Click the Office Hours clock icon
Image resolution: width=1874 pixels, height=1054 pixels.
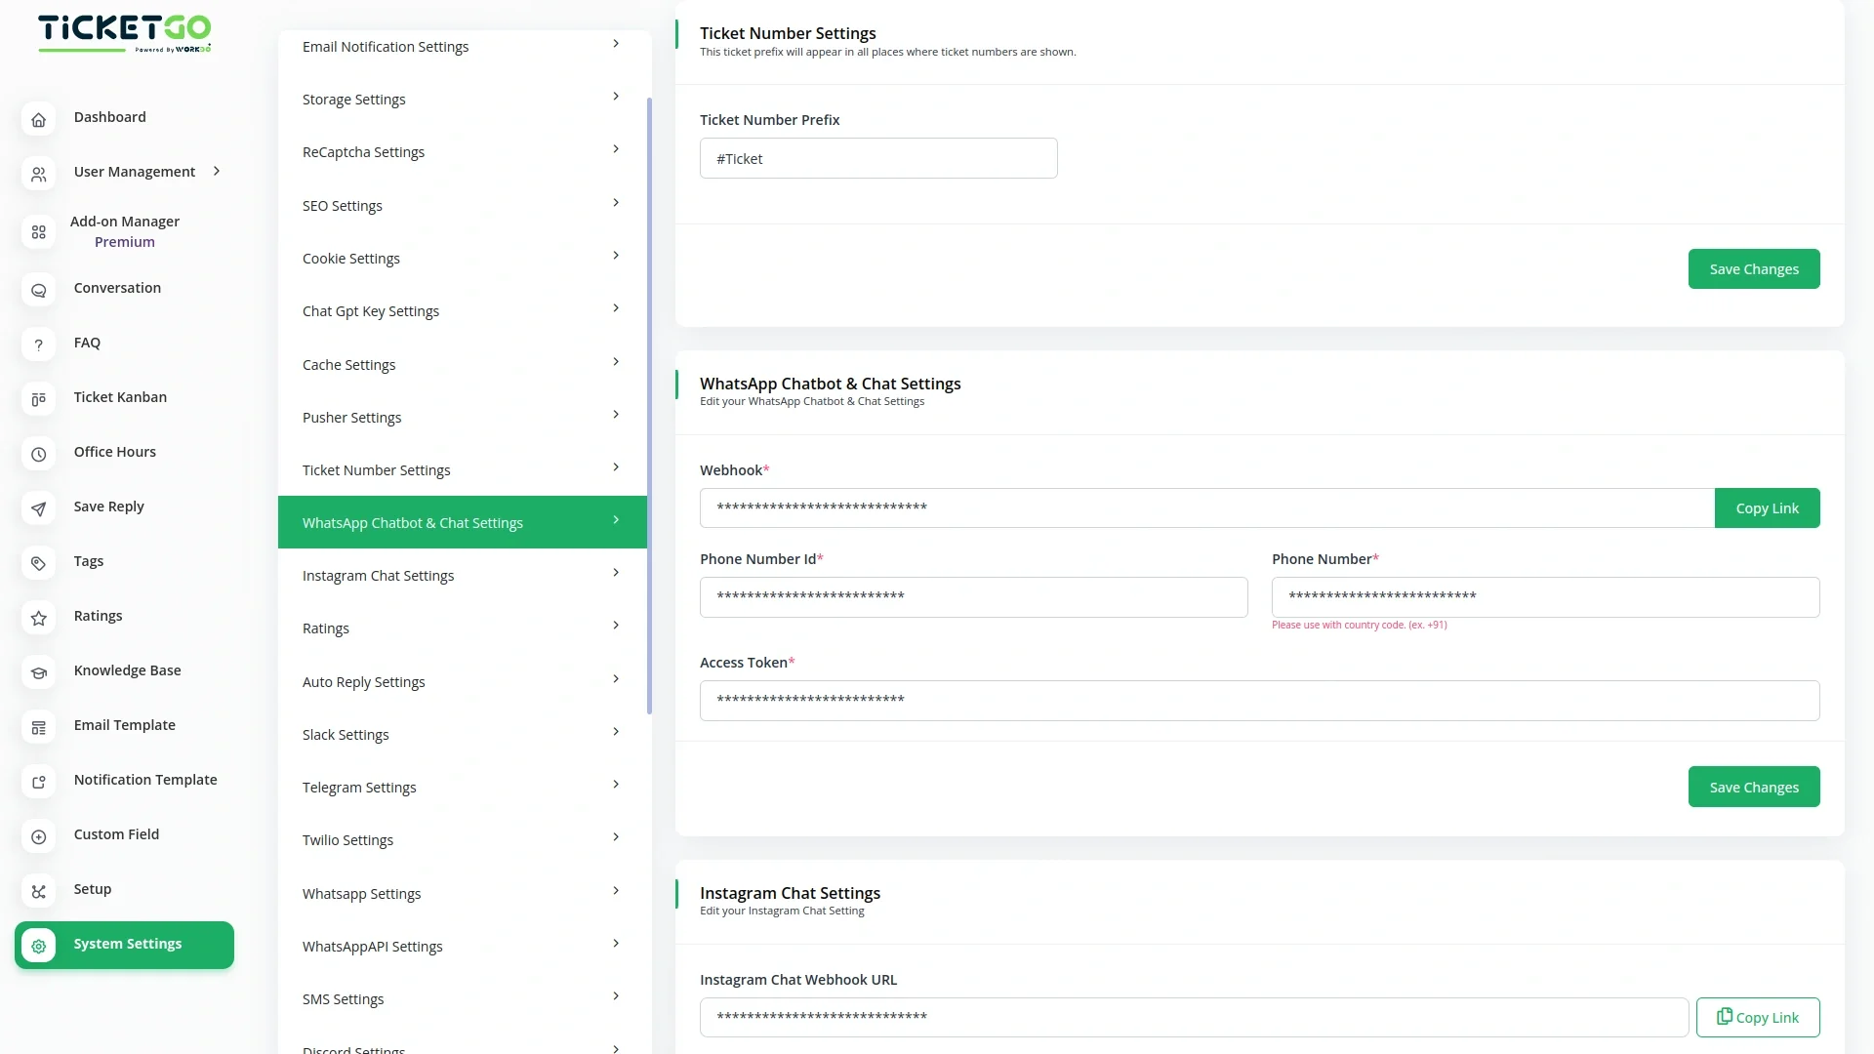coord(38,454)
